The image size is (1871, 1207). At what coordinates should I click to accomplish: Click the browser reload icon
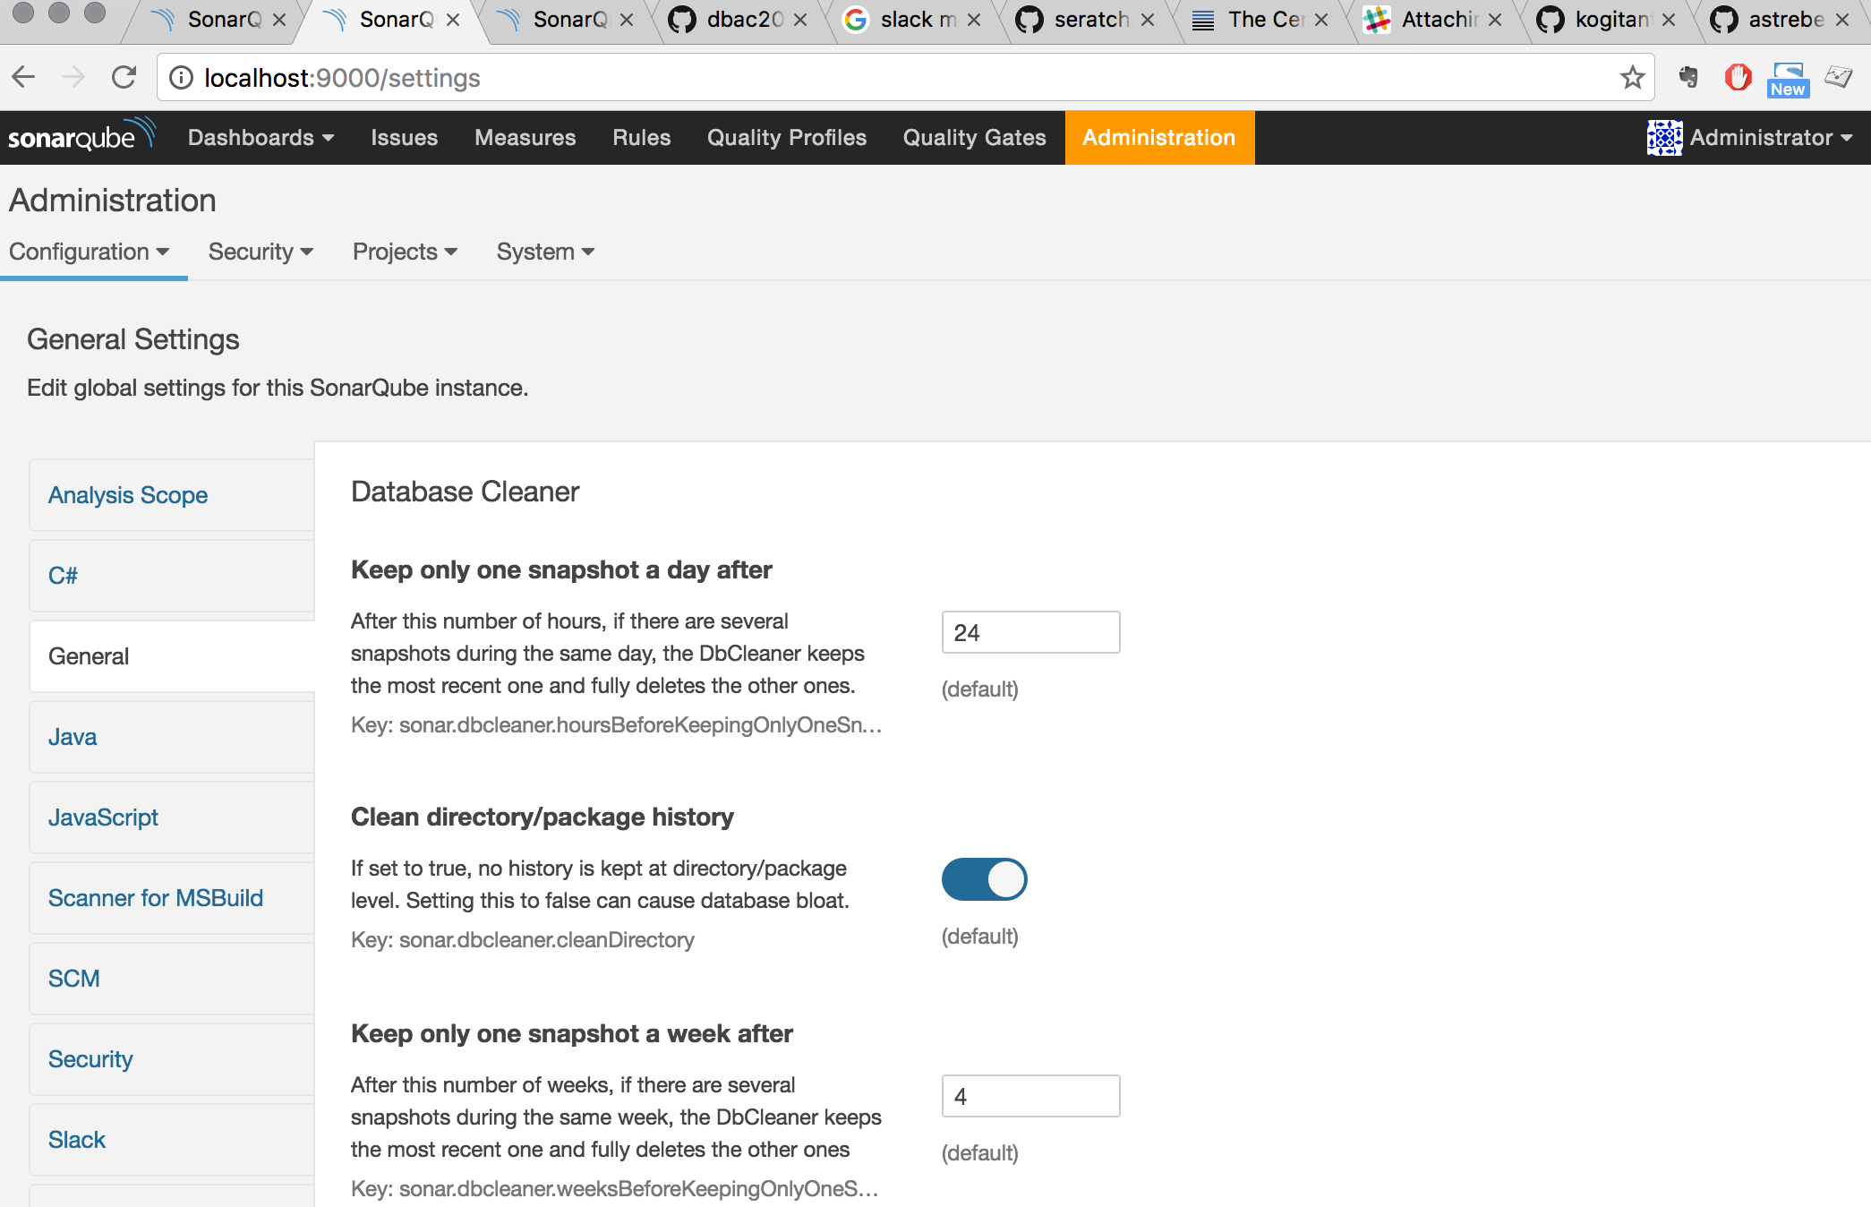(x=124, y=78)
